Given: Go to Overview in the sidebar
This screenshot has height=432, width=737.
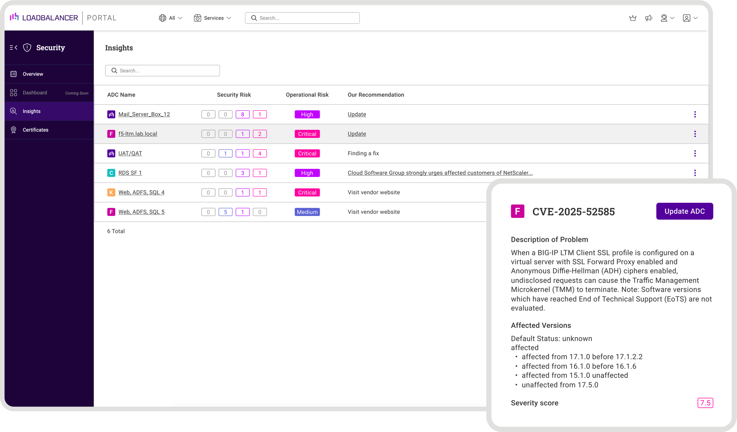Looking at the screenshot, I should (x=49, y=74).
